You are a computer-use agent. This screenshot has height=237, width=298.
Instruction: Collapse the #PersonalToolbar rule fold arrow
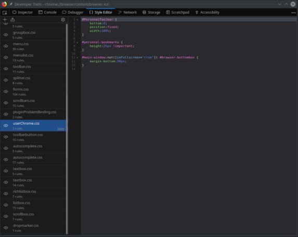[77, 20]
